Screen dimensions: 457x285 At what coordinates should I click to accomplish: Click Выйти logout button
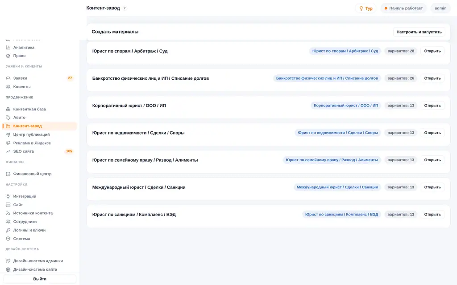[40, 279]
